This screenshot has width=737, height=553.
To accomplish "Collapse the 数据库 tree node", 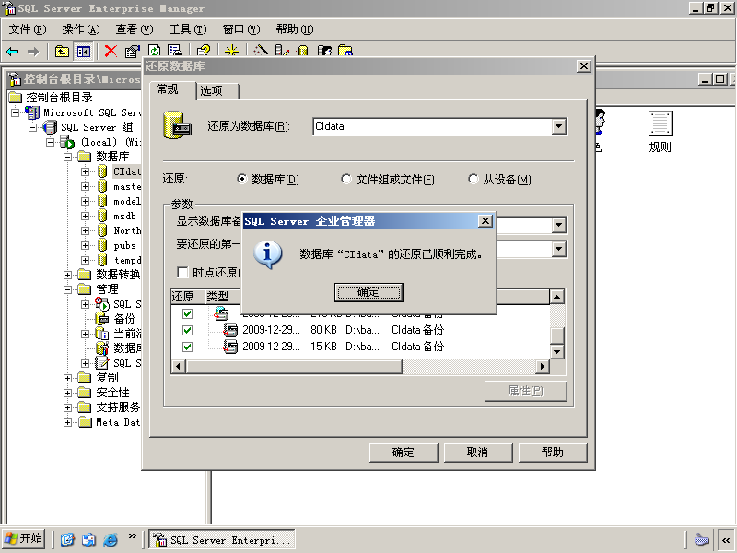I will pos(67,157).
